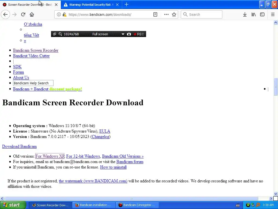
Task: Click the Download Bandicam link
Action: [19, 147]
